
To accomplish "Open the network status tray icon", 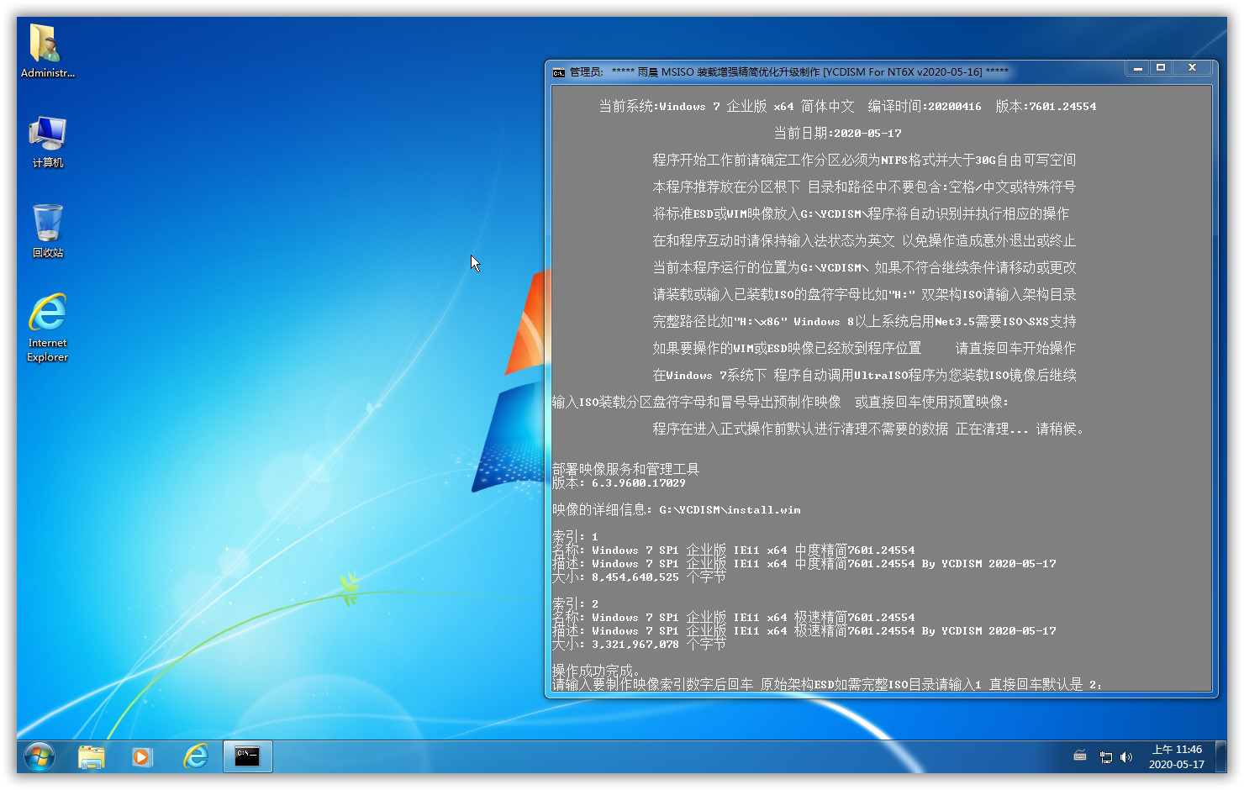I will click(1105, 757).
